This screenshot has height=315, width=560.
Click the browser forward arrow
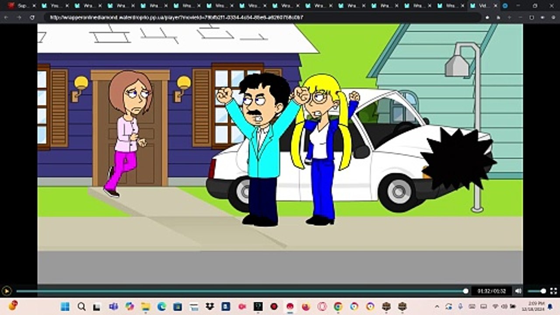(19, 17)
